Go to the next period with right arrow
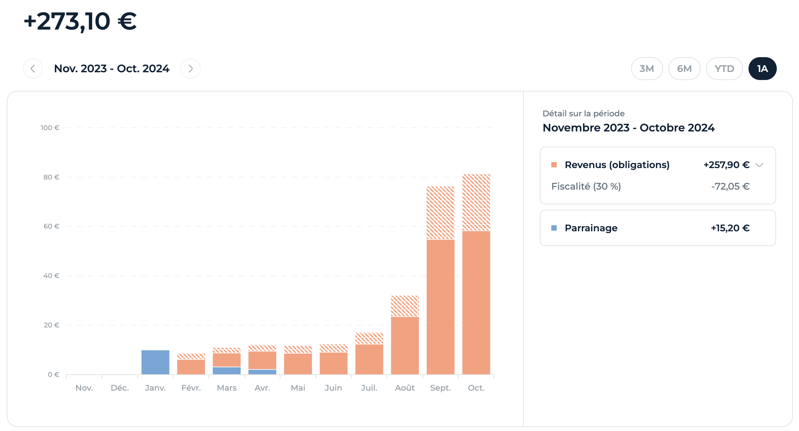Image resolution: width=799 pixels, height=431 pixels. [x=190, y=69]
